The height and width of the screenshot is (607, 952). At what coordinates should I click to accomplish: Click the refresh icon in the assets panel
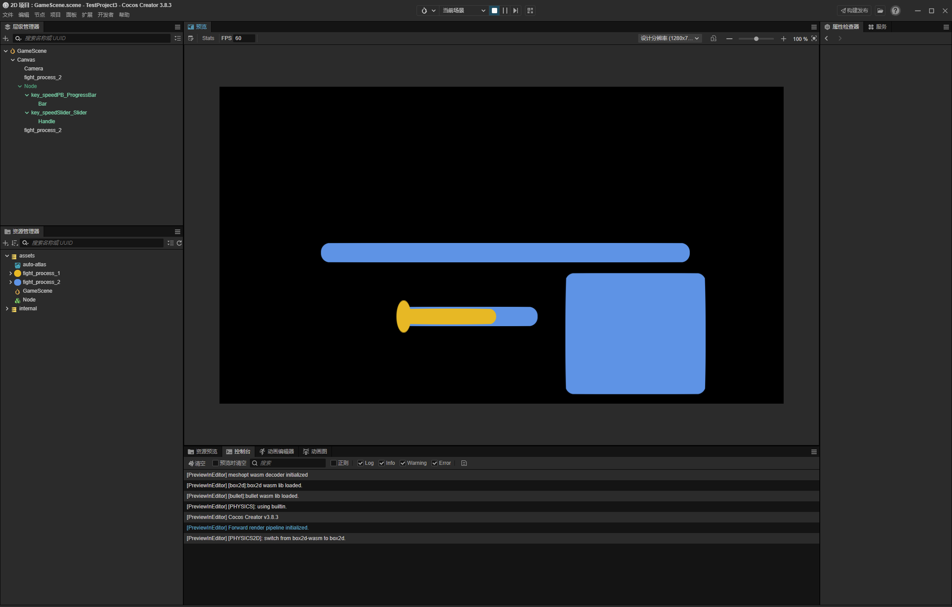click(179, 243)
